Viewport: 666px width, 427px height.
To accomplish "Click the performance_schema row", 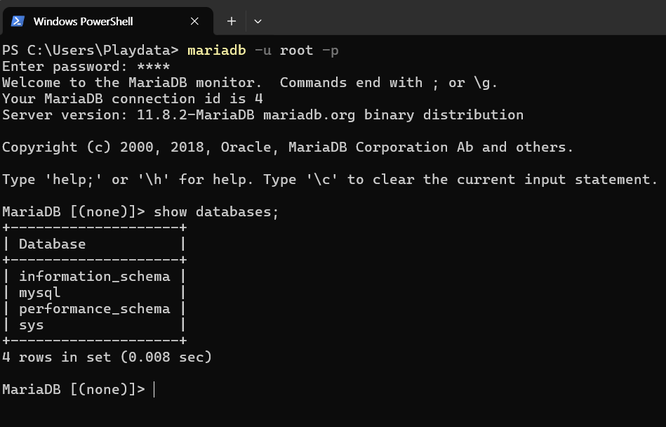I will click(x=94, y=308).
